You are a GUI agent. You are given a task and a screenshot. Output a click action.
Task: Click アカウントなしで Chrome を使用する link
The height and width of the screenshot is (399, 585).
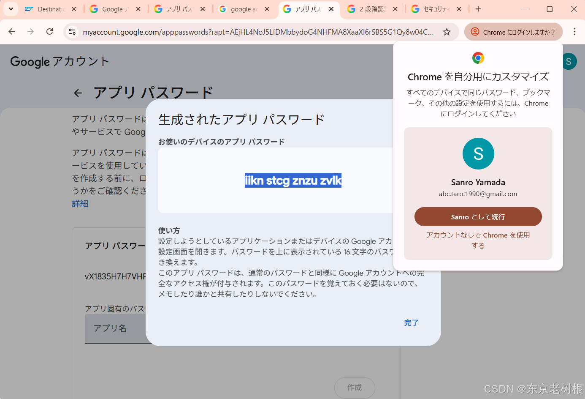point(478,240)
